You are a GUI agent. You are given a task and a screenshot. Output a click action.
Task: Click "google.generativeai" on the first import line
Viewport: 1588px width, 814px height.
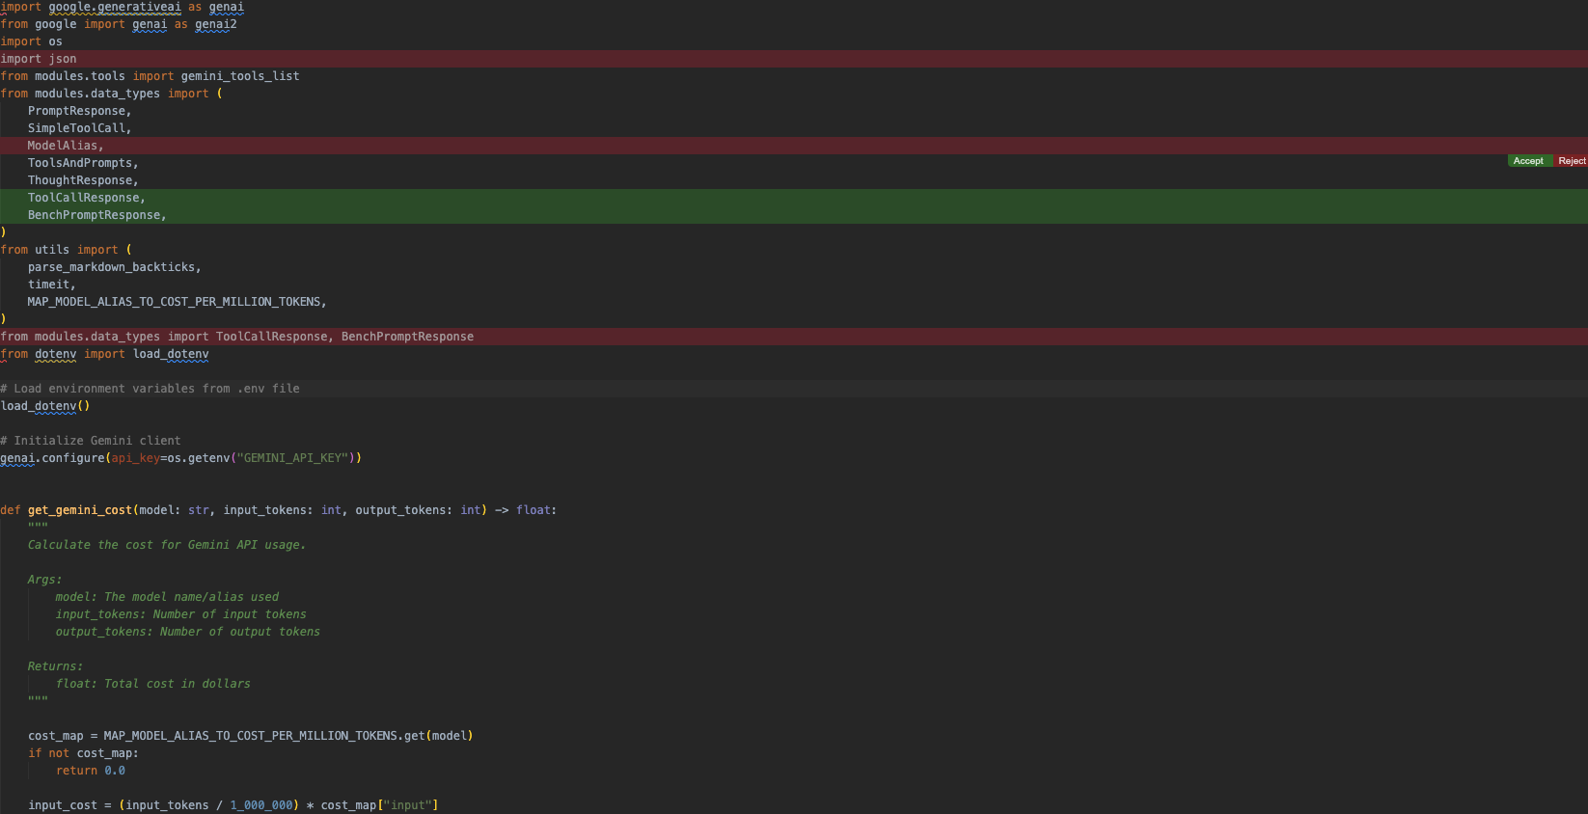click(115, 7)
